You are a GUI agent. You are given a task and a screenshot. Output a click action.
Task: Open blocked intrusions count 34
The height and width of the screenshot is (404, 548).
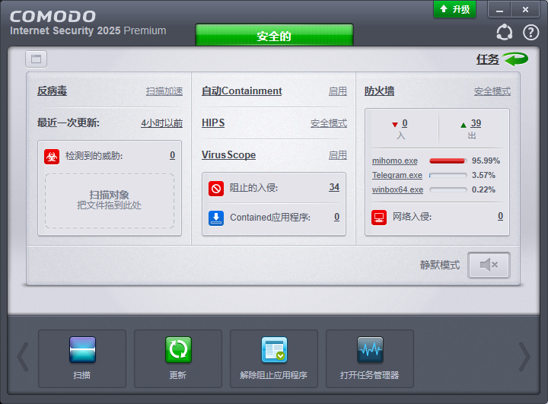pos(334,187)
